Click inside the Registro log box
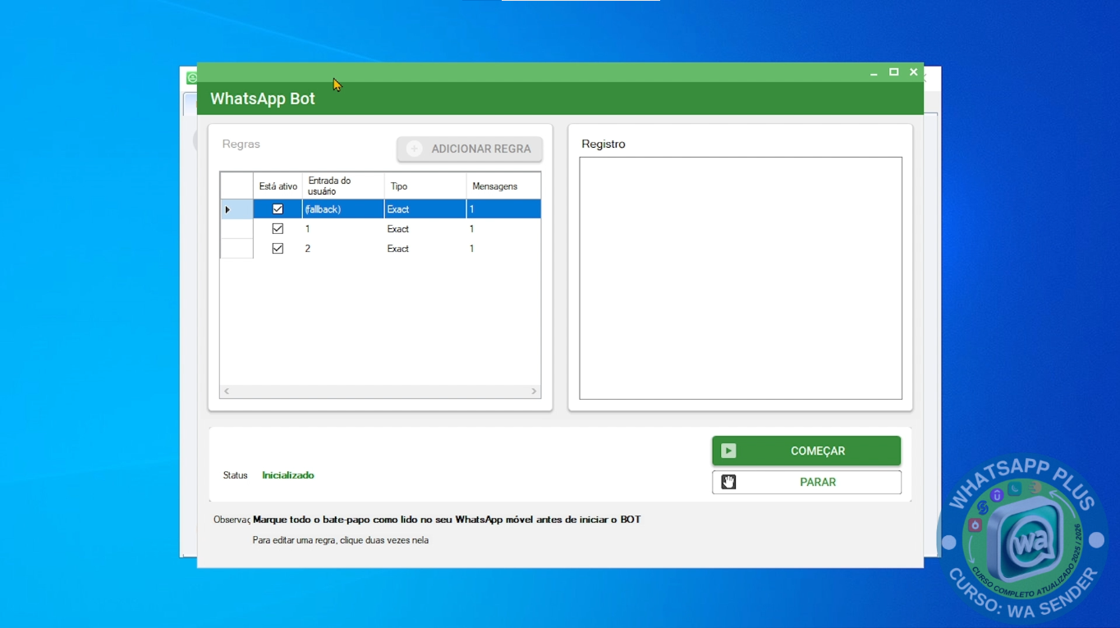 pos(741,278)
